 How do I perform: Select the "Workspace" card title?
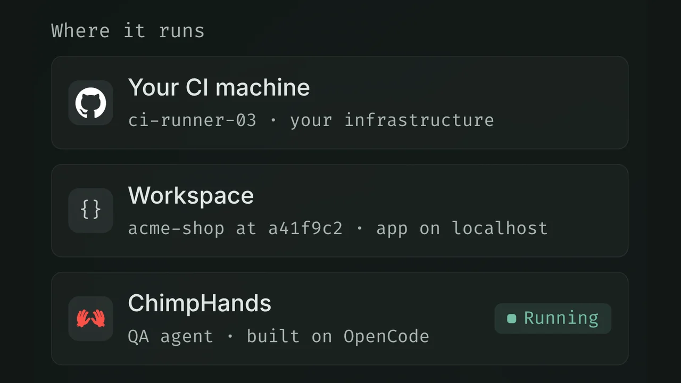point(191,196)
